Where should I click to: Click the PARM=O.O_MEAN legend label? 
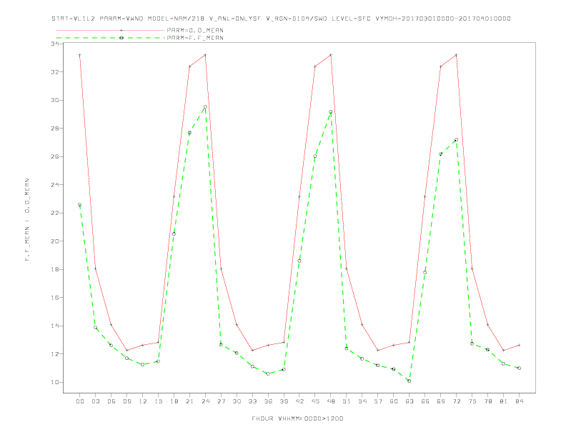(195, 30)
